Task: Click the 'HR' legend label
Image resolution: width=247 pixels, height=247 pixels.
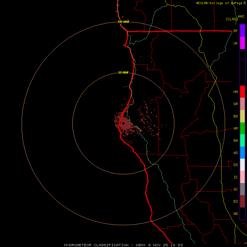Action: [x=235, y=128]
